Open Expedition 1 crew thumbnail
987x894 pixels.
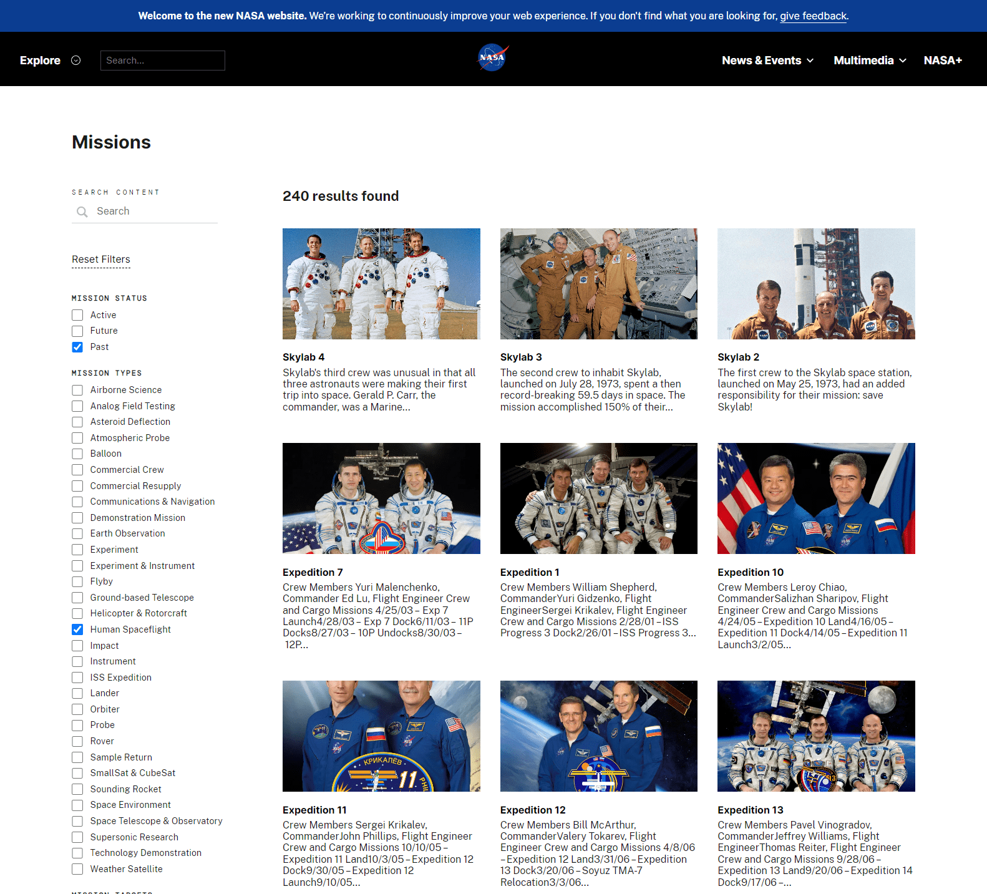(599, 498)
